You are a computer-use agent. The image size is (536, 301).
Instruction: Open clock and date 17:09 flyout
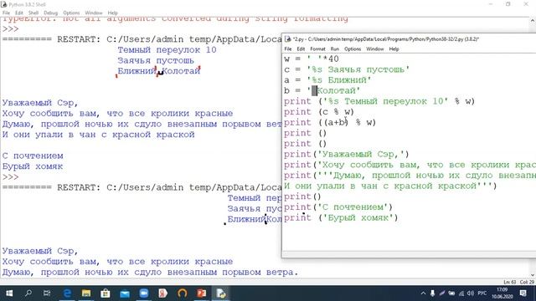[502, 293]
